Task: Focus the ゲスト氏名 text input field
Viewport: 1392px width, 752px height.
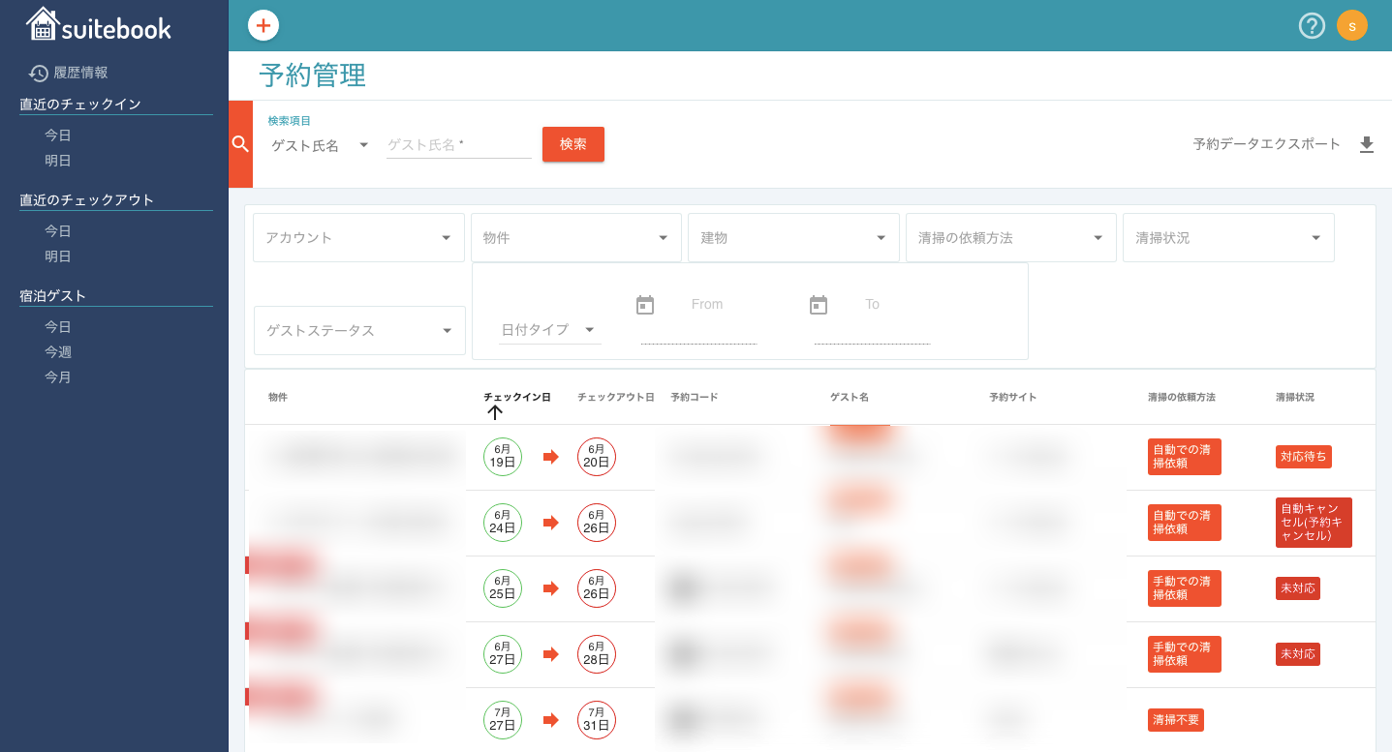Action: pos(459,145)
